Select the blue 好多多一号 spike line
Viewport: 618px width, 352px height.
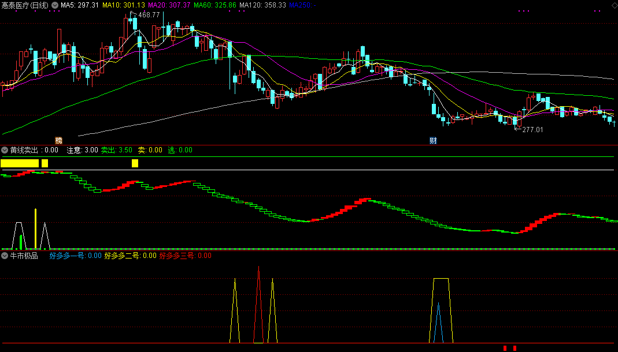pyautogui.click(x=438, y=323)
